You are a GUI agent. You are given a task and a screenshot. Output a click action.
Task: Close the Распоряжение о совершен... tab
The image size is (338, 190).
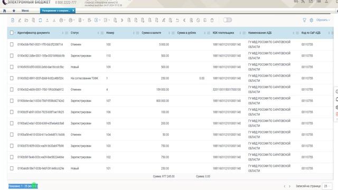[73, 11]
